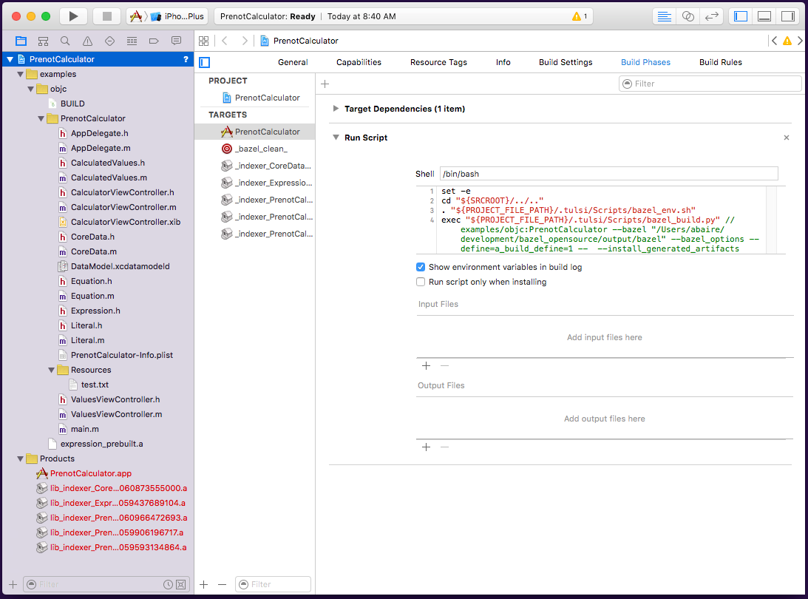
Task: Jump to the next issue in jump bar
Action: pyautogui.click(x=800, y=41)
